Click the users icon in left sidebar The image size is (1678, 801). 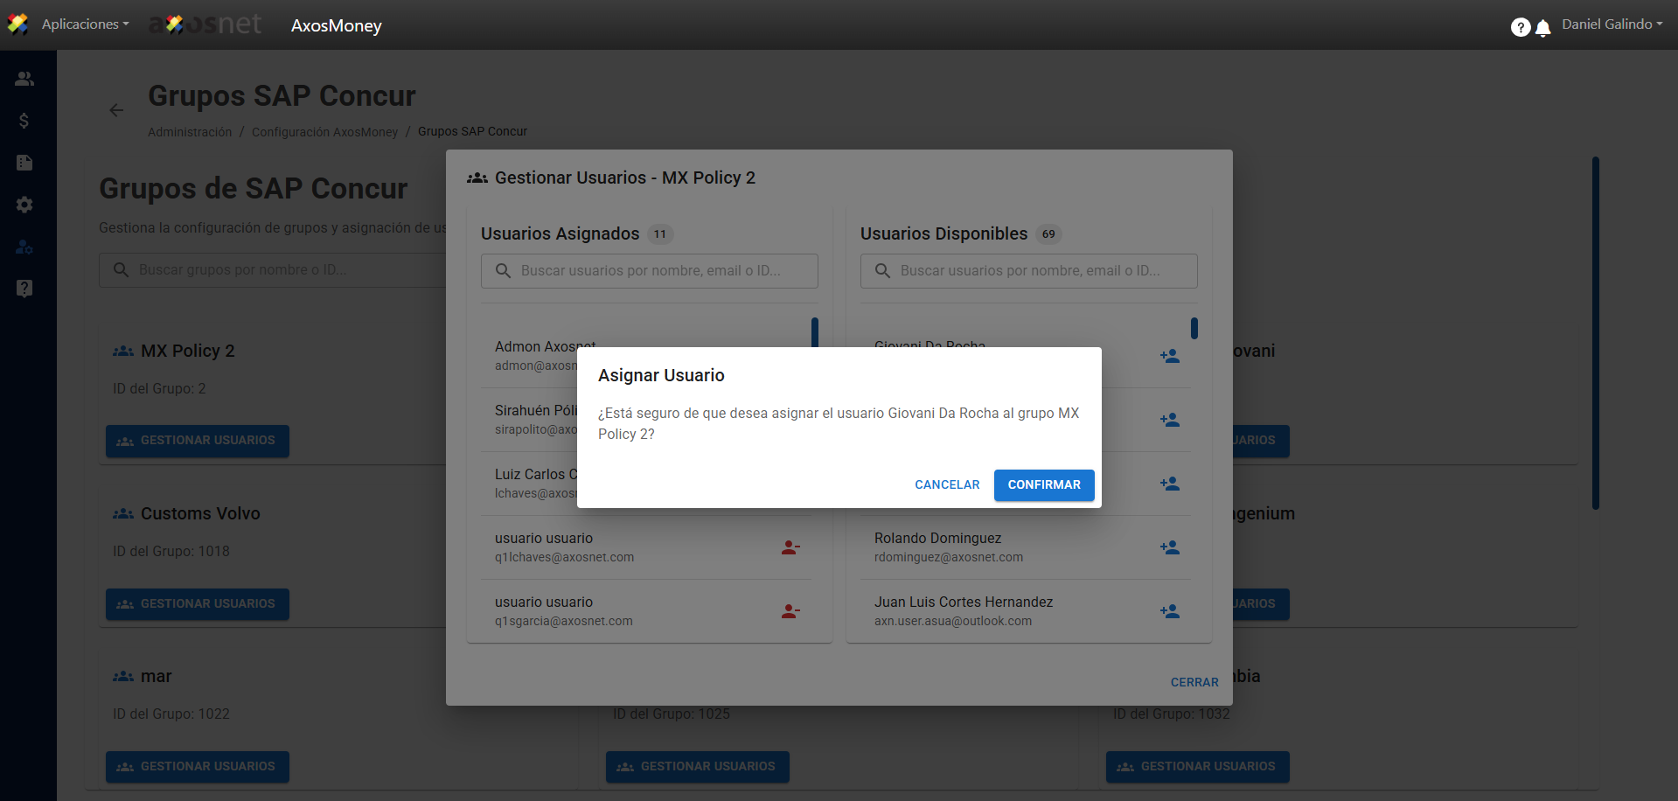pyautogui.click(x=24, y=79)
